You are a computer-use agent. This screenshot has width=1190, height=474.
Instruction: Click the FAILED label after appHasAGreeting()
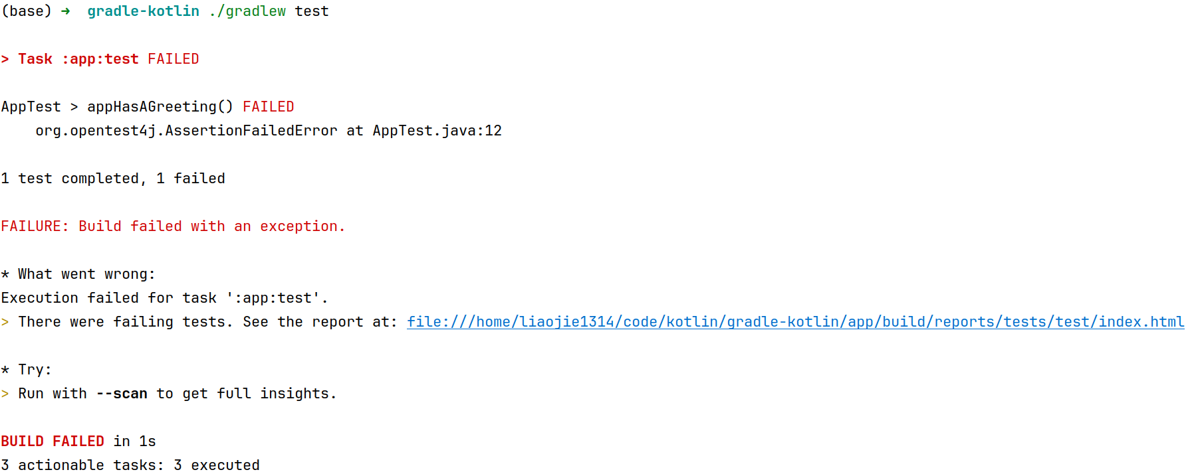[269, 107]
